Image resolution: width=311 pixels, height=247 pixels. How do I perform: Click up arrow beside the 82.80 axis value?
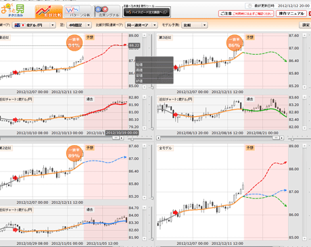point(145,97)
